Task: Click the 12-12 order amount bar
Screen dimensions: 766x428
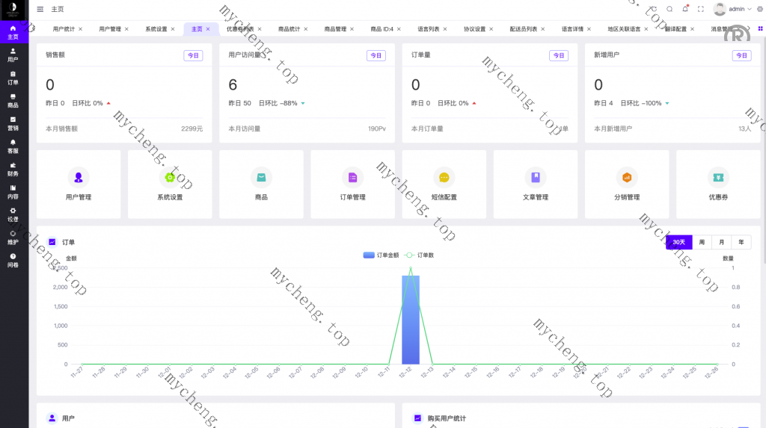Action: pos(410,320)
